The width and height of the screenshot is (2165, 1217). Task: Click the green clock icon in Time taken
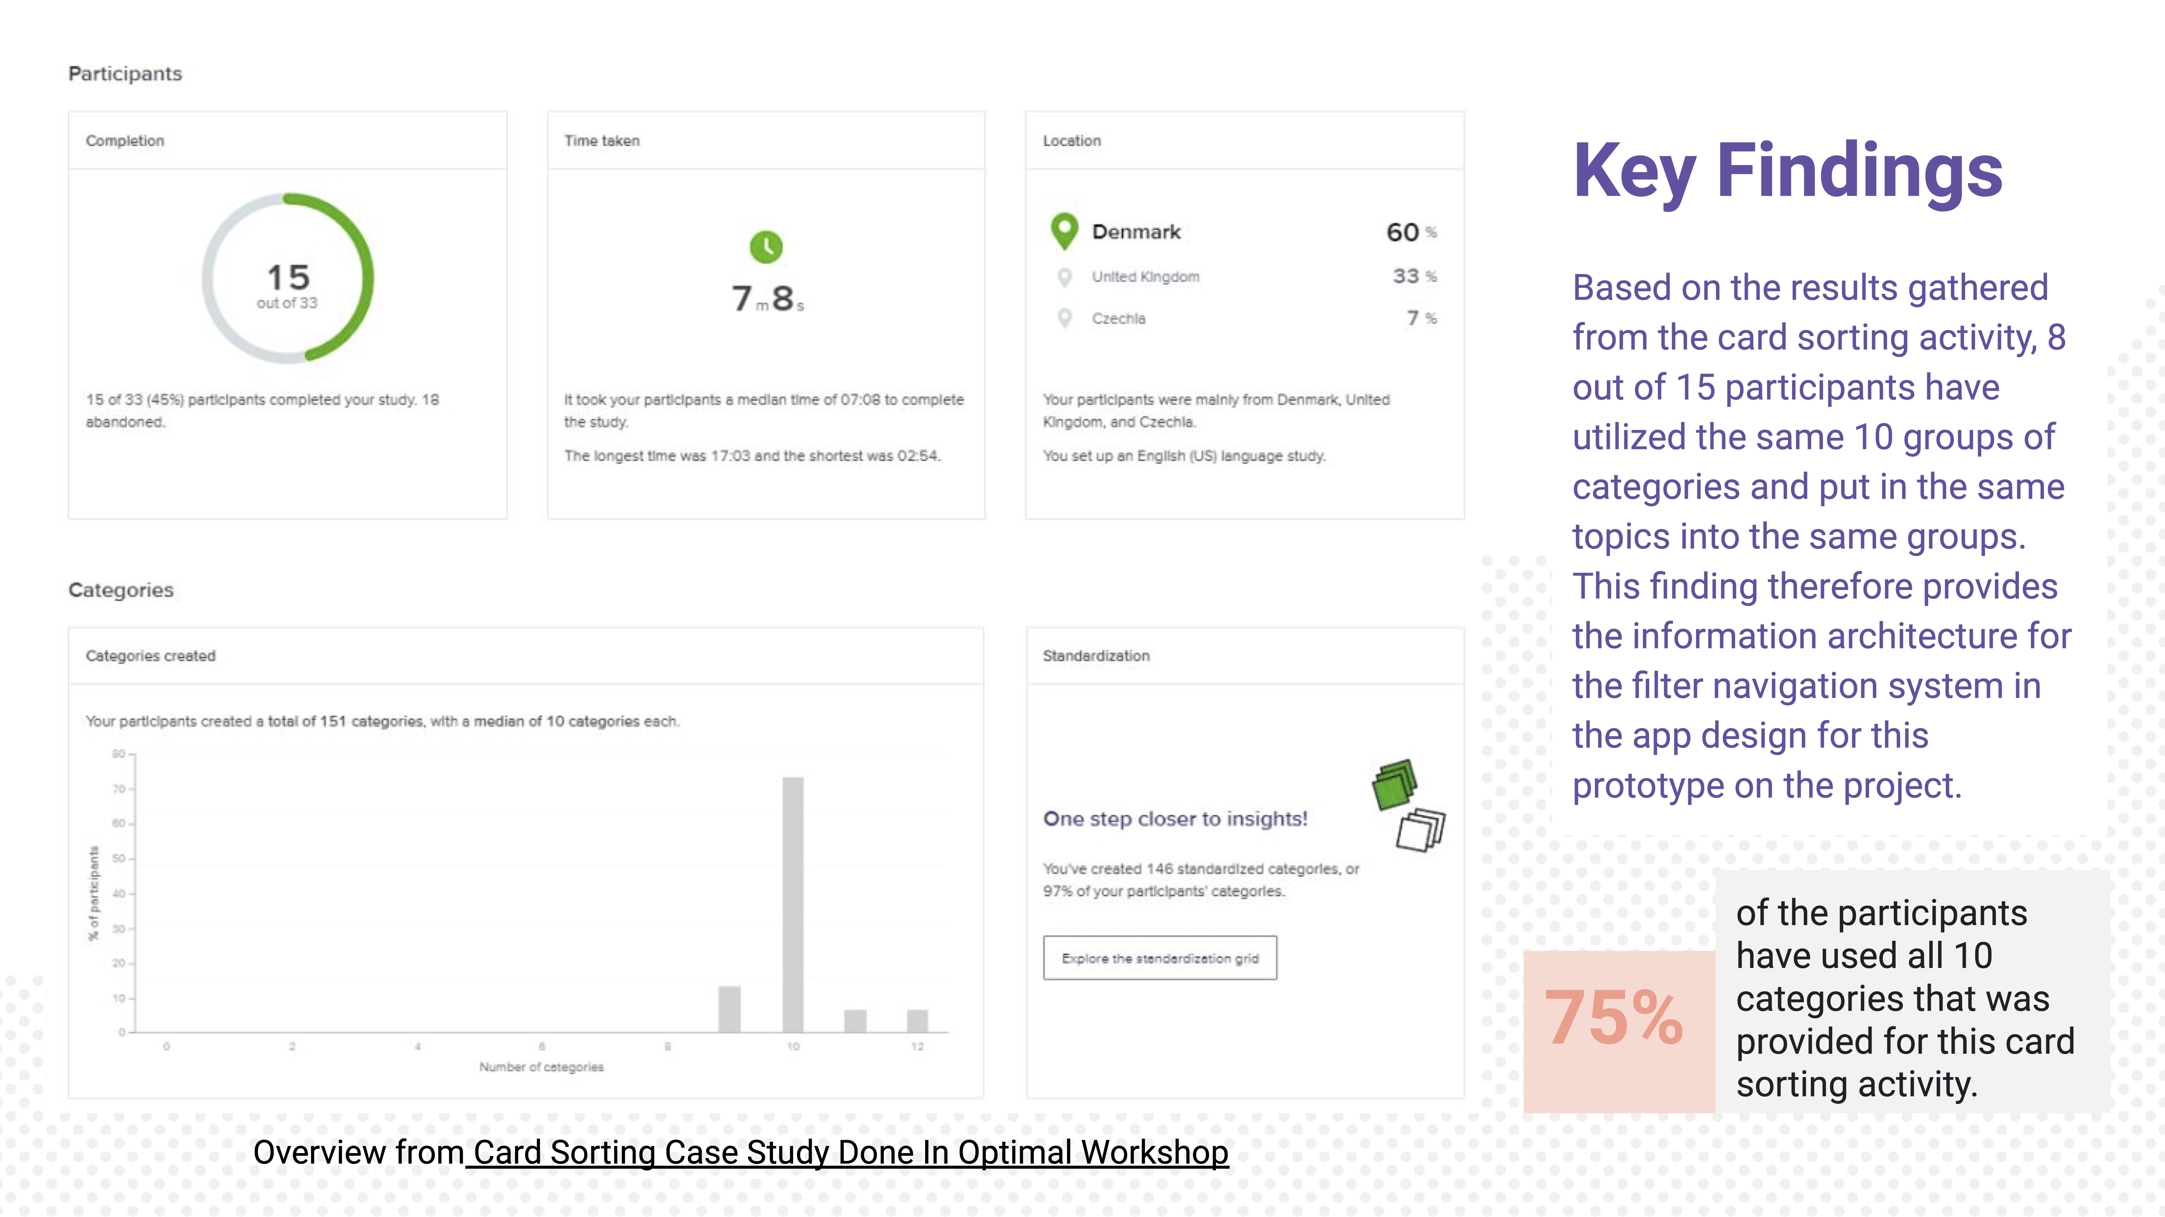tap(766, 247)
